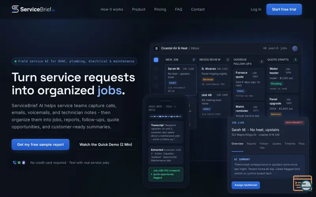Click the QUOTE DRAFTS count badge 5
This screenshot has height=197, width=316.
click(x=295, y=60)
